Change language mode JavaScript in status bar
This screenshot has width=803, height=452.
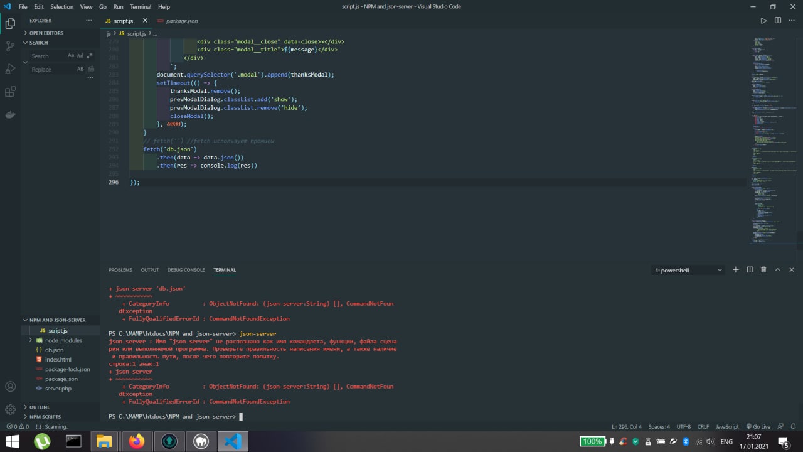(727, 426)
